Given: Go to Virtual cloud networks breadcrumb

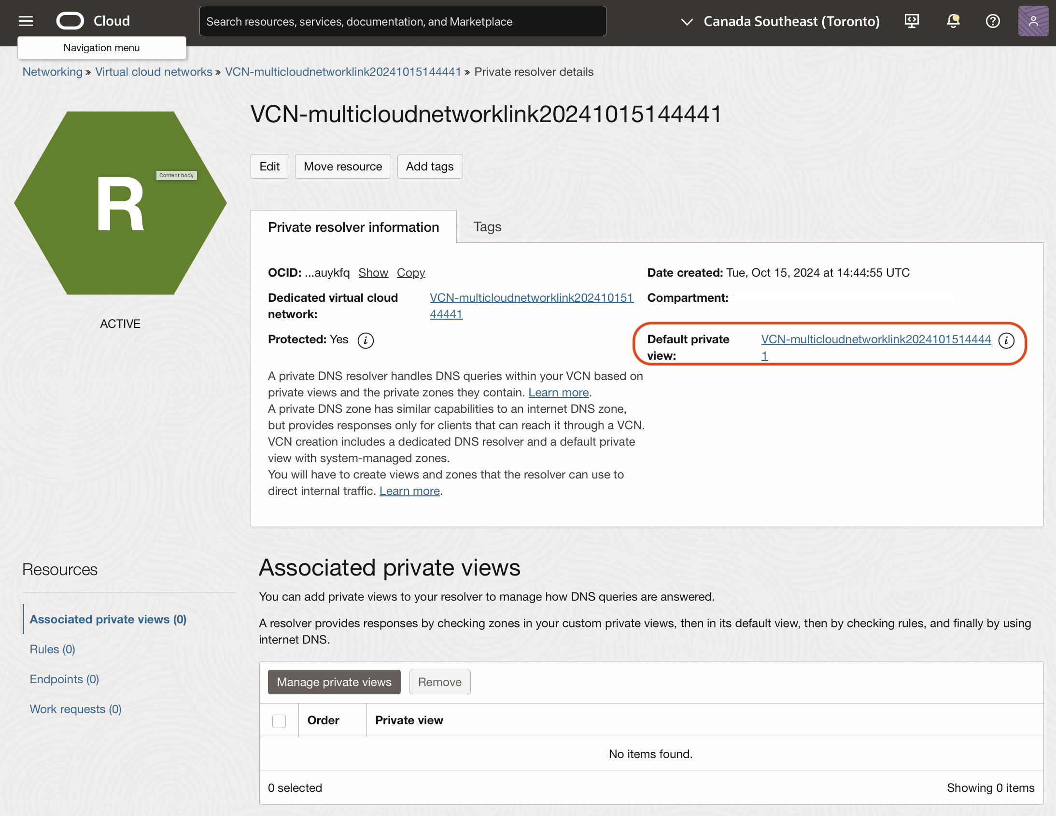Looking at the screenshot, I should 153,72.
